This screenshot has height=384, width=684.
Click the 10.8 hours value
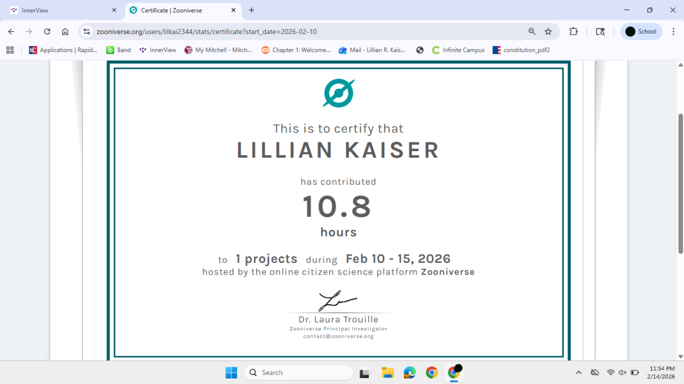pyautogui.click(x=338, y=207)
